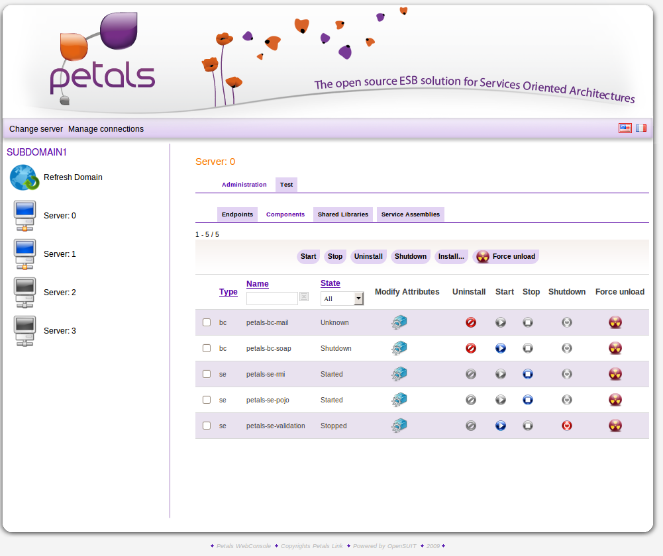
Task: Start the petals-se-validation component
Action: click(x=501, y=426)
